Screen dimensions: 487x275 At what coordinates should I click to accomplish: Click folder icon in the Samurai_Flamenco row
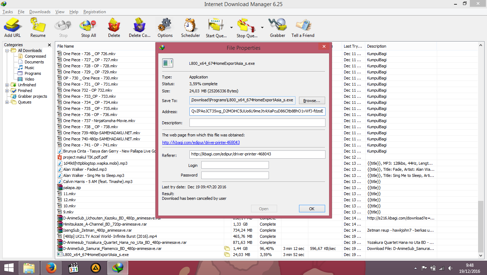227,249
